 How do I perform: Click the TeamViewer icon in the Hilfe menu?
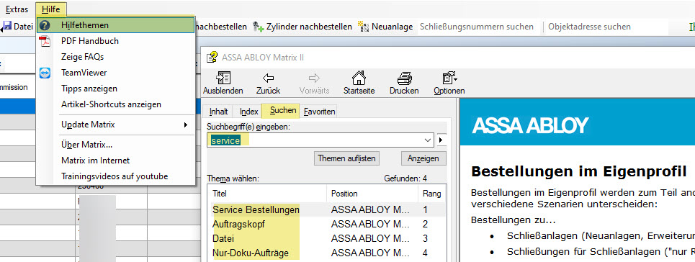[x=45, y=73]
